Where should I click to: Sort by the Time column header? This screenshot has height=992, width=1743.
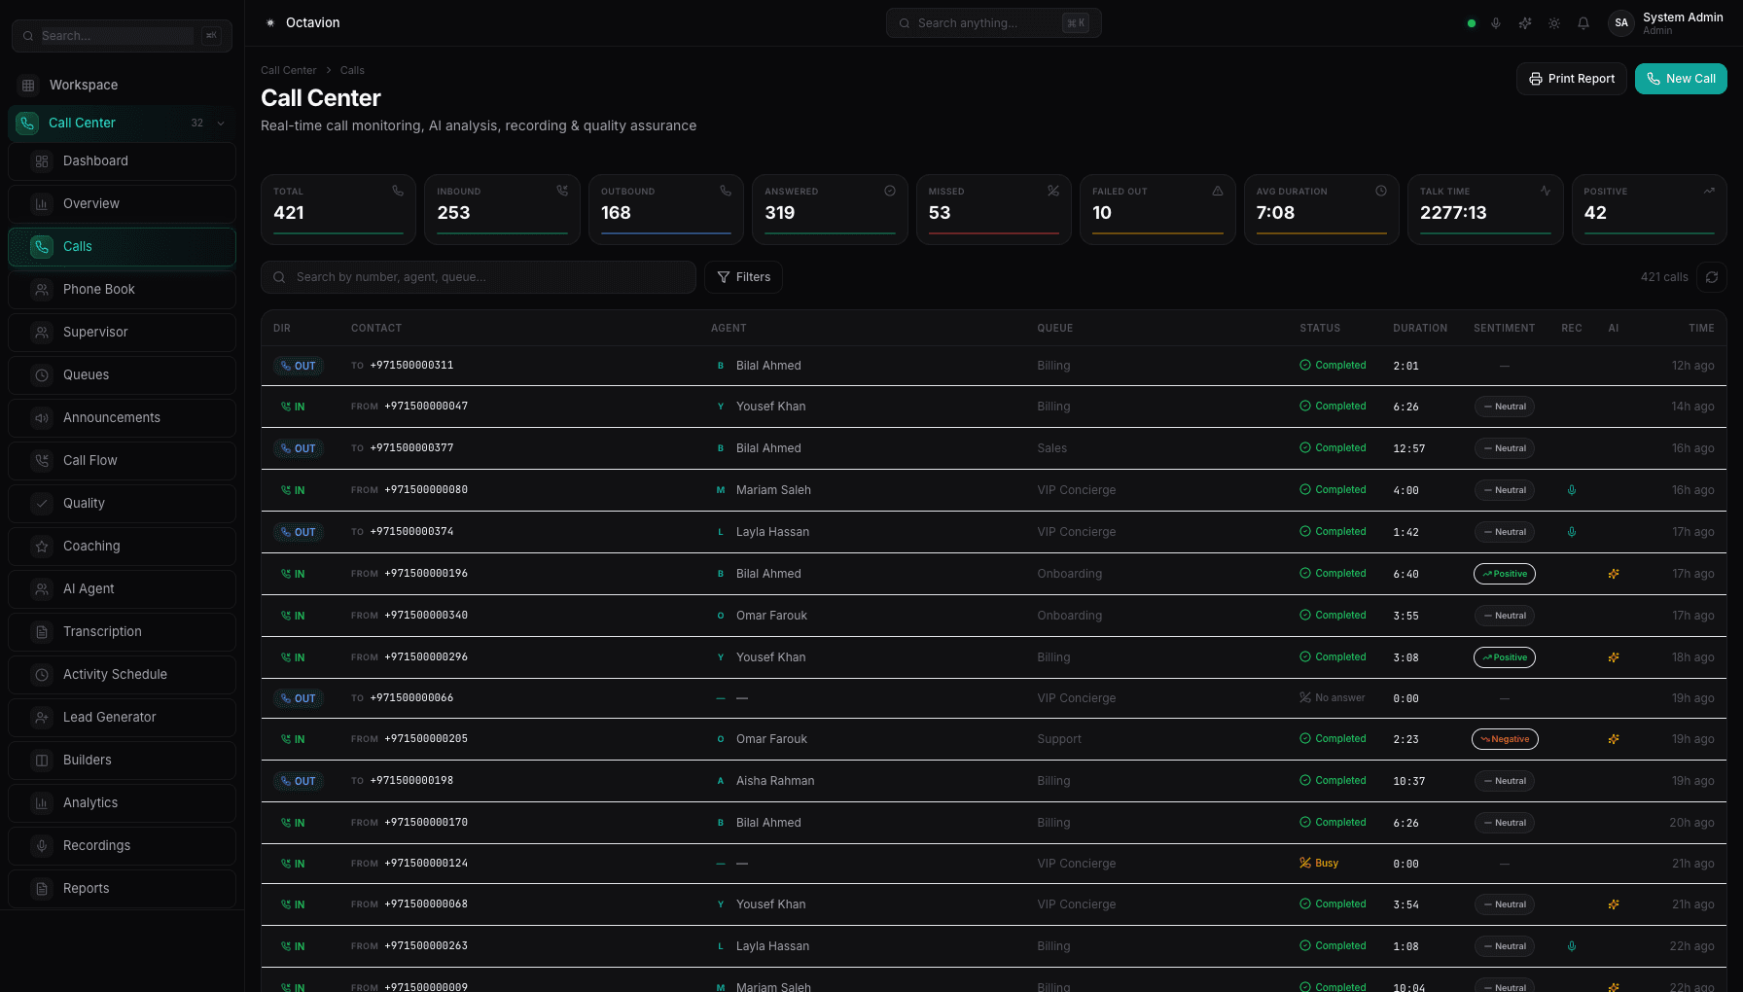coord(1701,329)
